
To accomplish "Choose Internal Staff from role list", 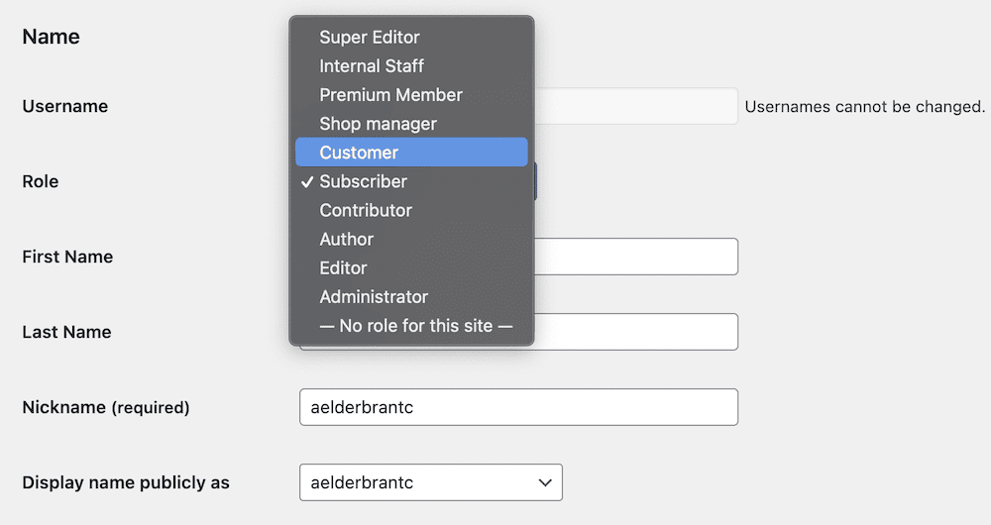I will coord(411,65).
